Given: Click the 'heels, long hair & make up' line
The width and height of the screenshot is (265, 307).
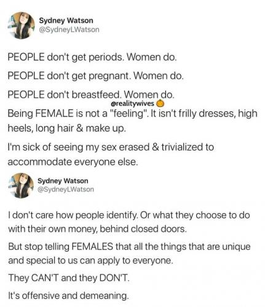Looking at the screenshot, I should [66, 128].
